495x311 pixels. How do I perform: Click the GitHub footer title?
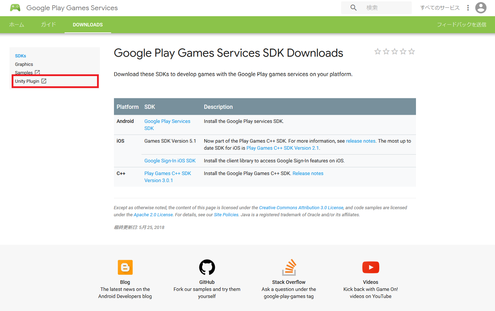207,282
